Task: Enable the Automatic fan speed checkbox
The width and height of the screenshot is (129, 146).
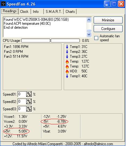Action: pyautogui.click(x=96, y=38)
